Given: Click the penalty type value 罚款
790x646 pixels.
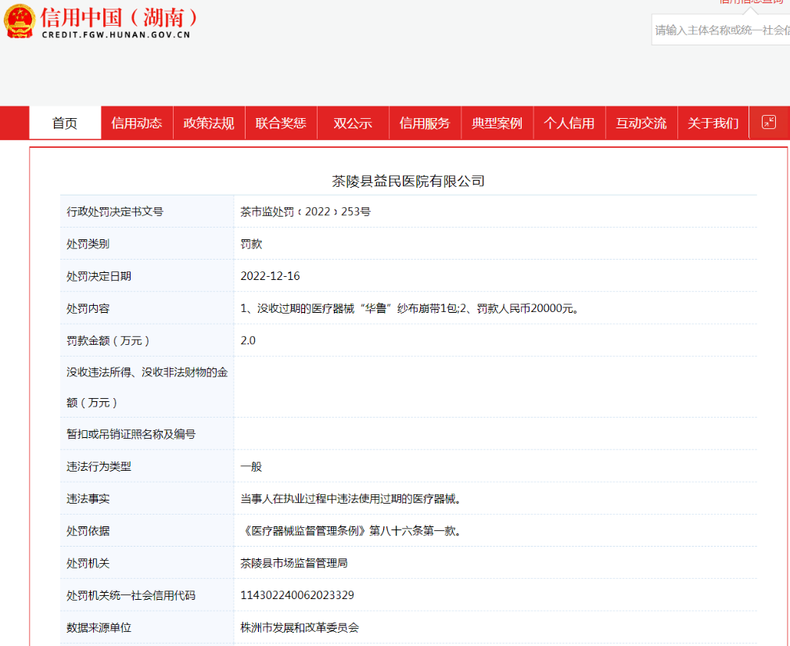Looking at the screenshot, I should [251, 244].
